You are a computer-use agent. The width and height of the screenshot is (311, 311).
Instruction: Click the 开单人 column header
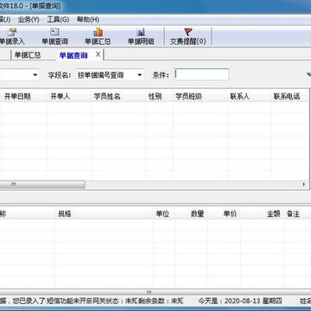[60, 97]
